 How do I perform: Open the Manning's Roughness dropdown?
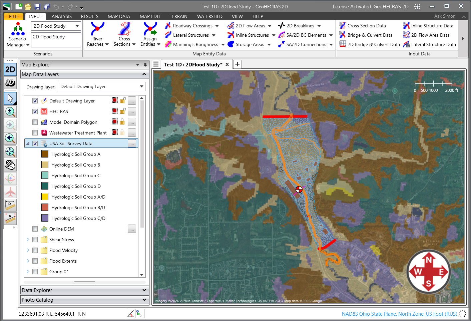point(223,44)
